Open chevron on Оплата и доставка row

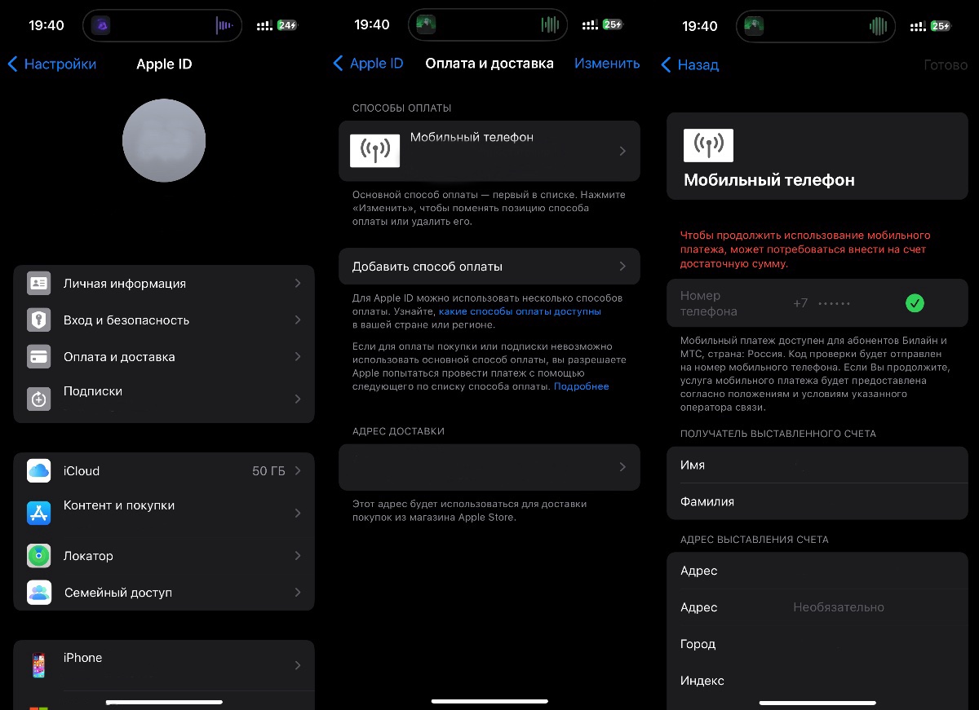(298, 357)
